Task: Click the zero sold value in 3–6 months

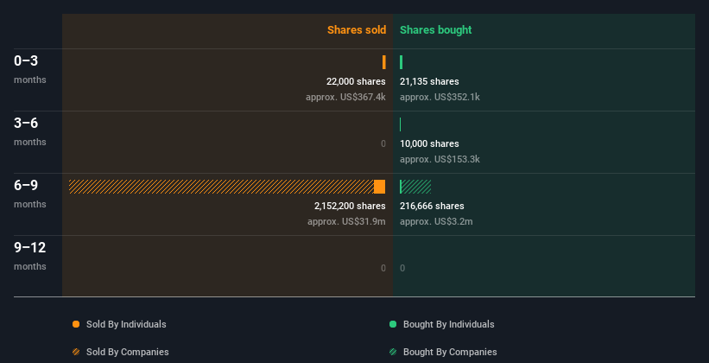Action: point(383,144)
